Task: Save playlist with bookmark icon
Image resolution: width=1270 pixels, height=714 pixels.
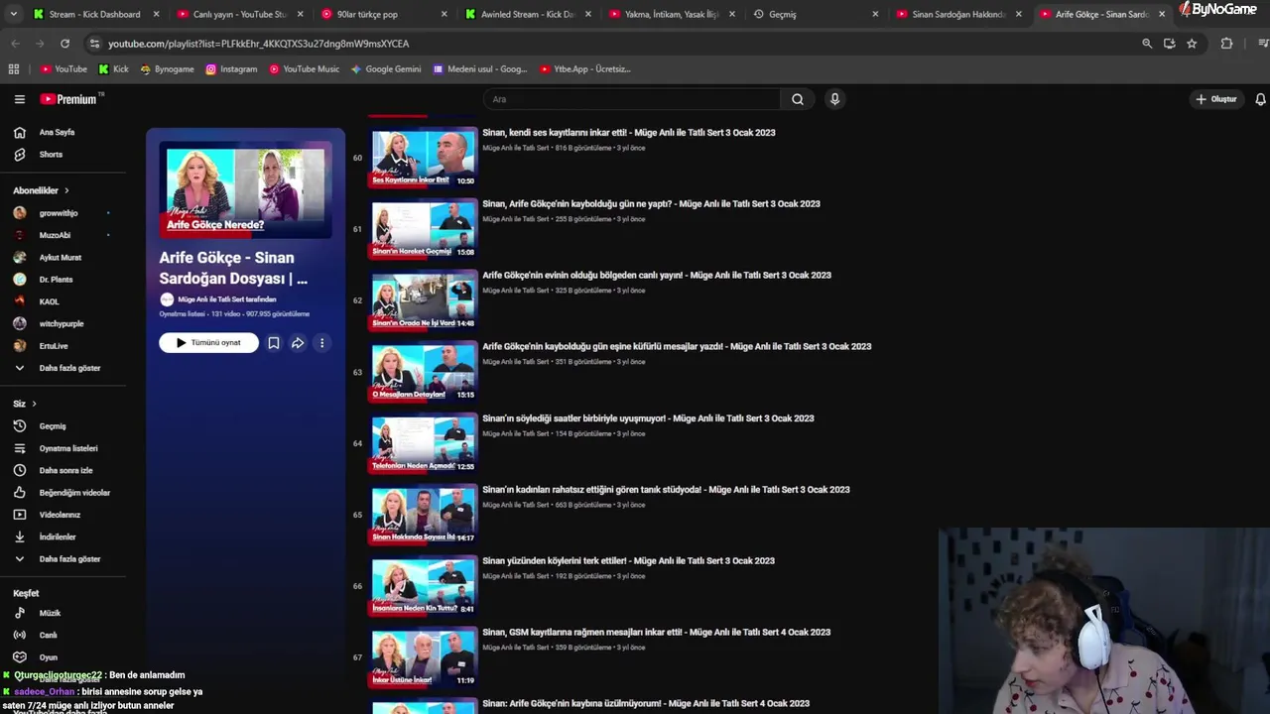Action: [x=274, y=343]
